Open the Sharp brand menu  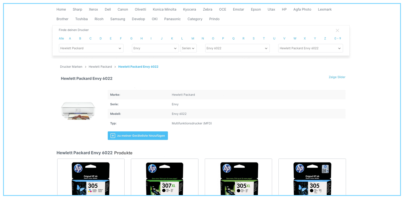click(x=77, y=9)
